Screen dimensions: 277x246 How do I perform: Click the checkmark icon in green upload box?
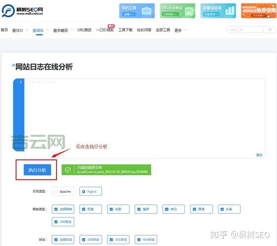(68, 170)
